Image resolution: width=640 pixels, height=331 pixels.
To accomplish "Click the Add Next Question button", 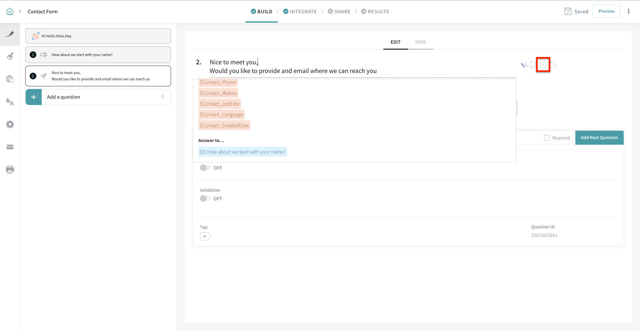I will tap(599, 138).
